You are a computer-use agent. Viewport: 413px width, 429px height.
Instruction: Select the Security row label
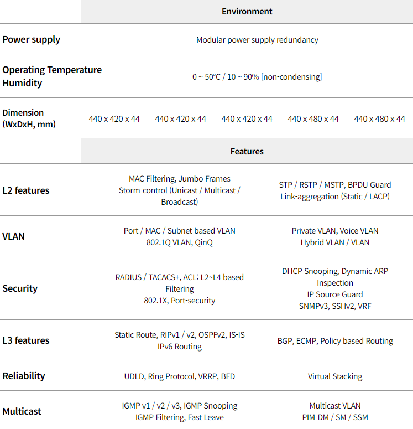click(20, 288)
